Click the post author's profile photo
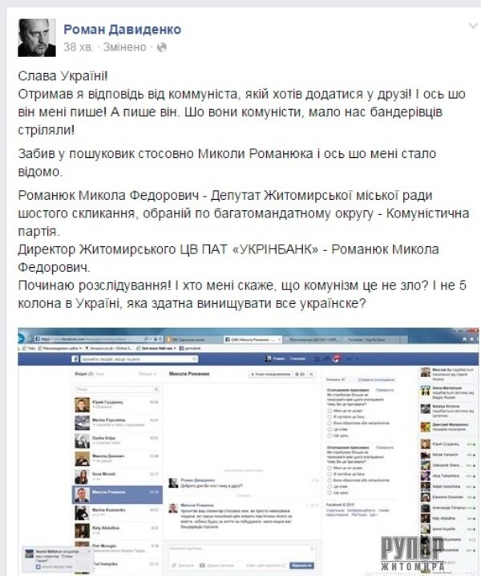 click(37, 38)
